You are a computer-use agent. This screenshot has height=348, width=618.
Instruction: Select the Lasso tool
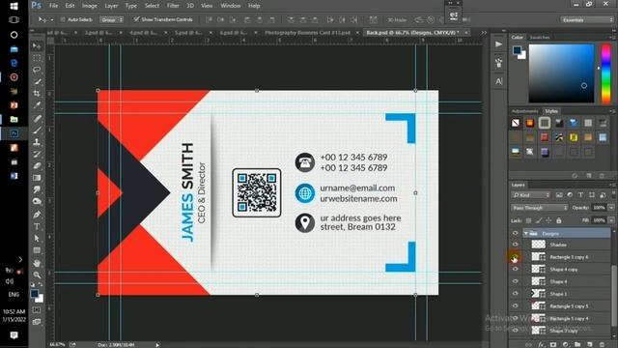(x=37, y=70)
